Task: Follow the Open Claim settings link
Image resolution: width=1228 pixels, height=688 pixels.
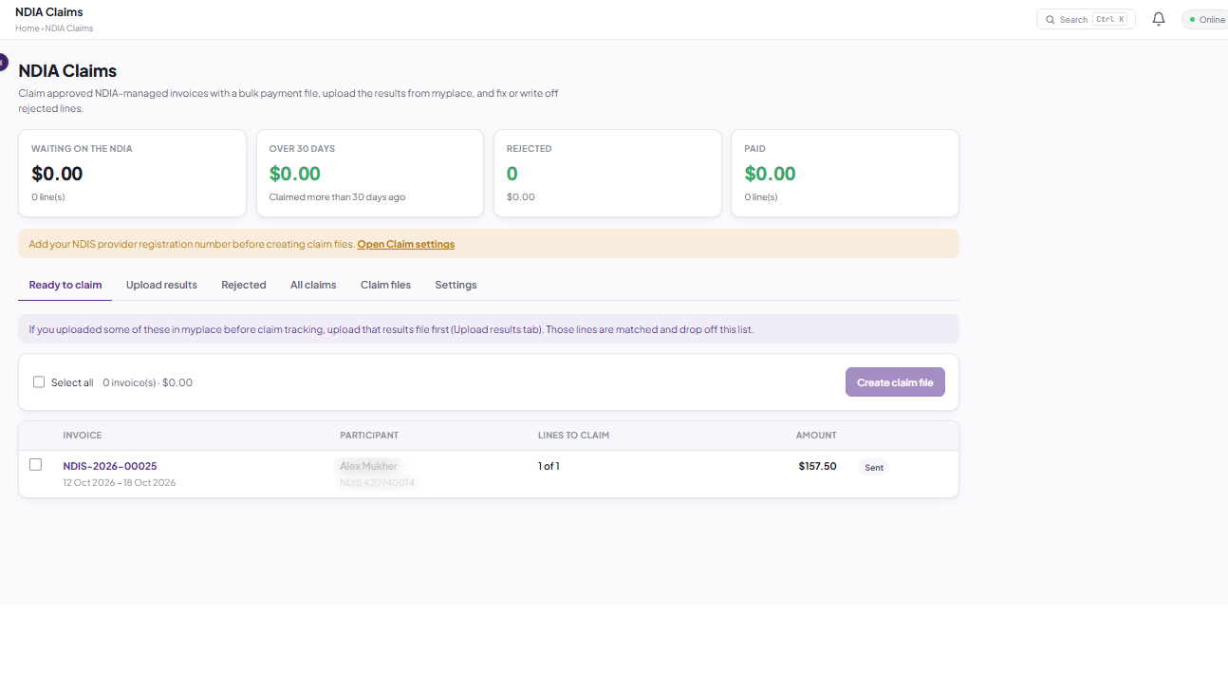Action: coord(406,244)
